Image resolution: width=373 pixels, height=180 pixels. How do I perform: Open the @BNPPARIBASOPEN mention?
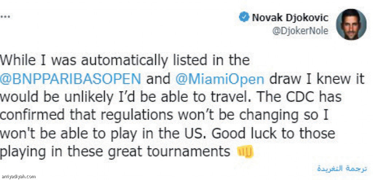tap(70, 79)
